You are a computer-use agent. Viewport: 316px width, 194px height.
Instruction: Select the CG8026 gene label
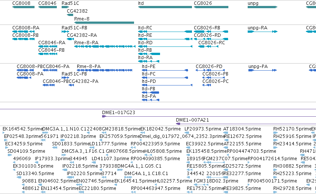203,3
